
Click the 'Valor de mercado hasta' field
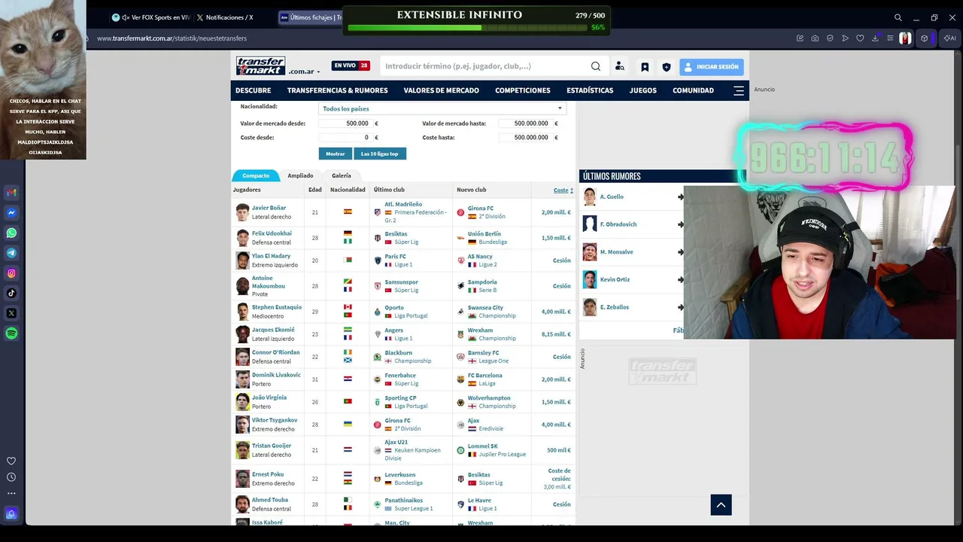[525, 123]
